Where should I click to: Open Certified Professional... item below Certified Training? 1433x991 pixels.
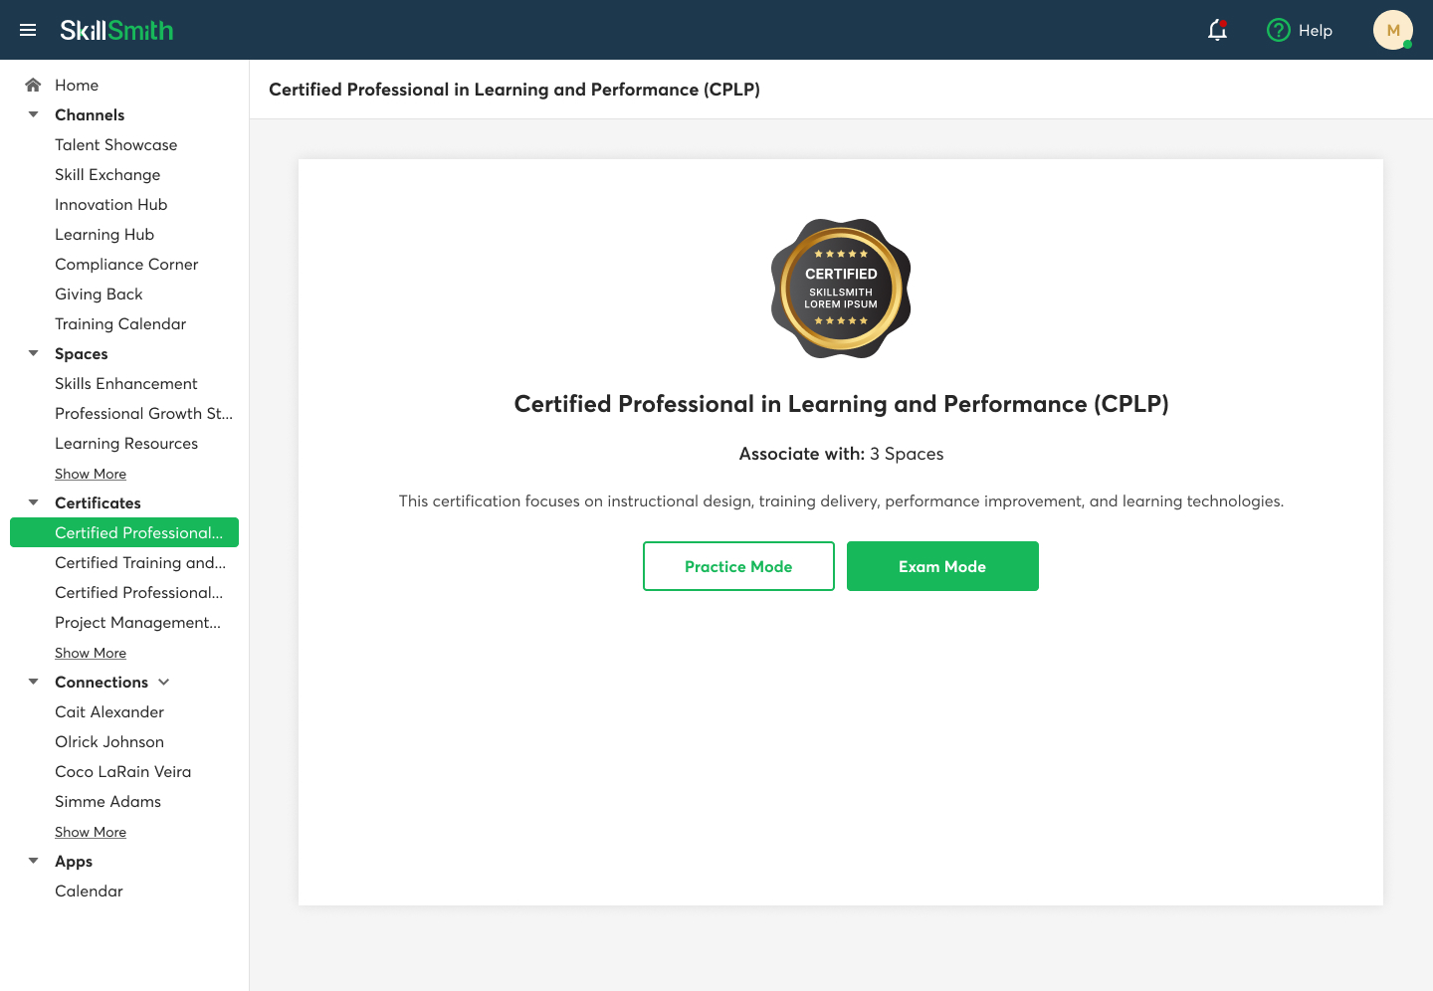click(138, 592)
